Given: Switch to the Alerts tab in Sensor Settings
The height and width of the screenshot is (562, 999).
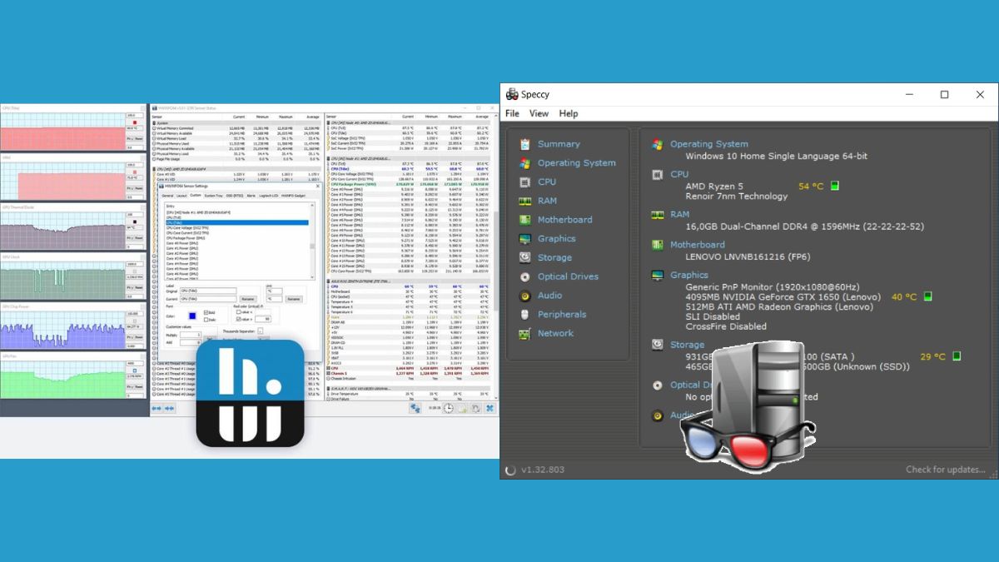Looking at the screenshot, I should [251, 196].
